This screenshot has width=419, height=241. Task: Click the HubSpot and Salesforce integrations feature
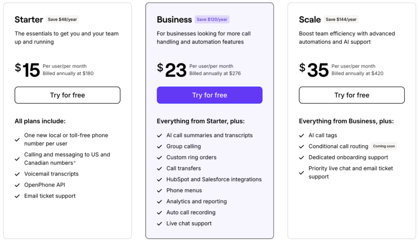214,180
